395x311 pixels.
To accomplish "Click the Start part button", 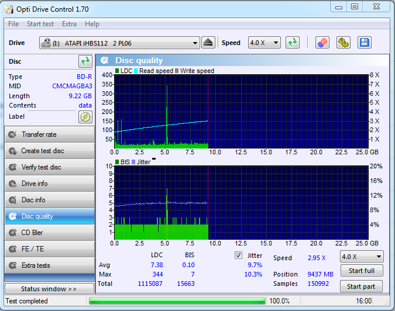I will point(361,286).
